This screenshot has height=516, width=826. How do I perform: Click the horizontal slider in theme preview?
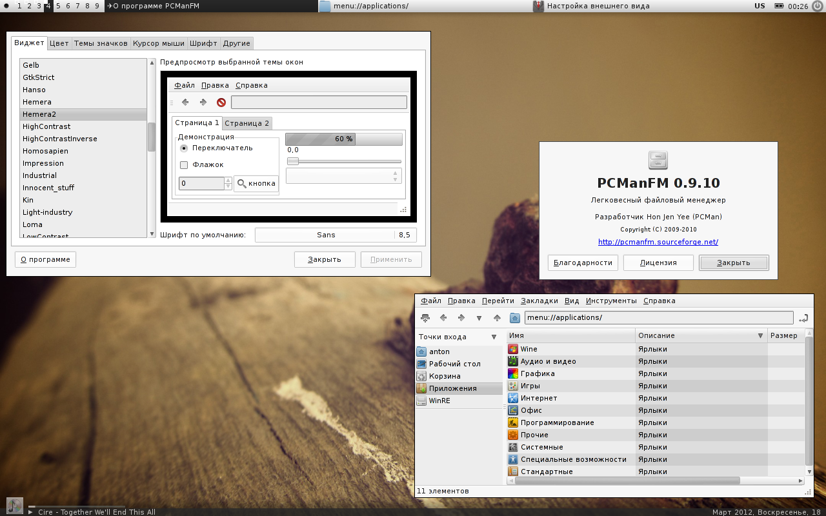coord(344,161)
